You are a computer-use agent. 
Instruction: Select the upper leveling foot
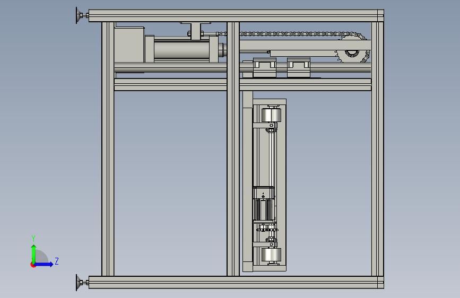(x=82, y=15)
